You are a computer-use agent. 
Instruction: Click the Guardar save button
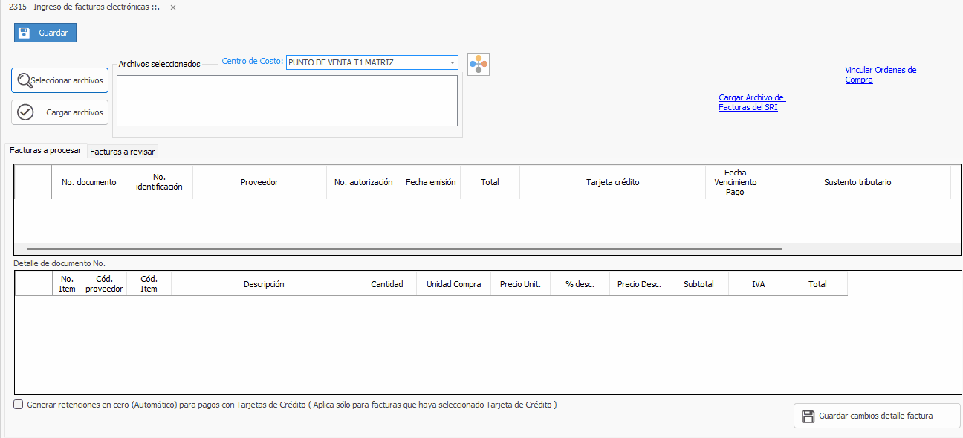[45, 33]
